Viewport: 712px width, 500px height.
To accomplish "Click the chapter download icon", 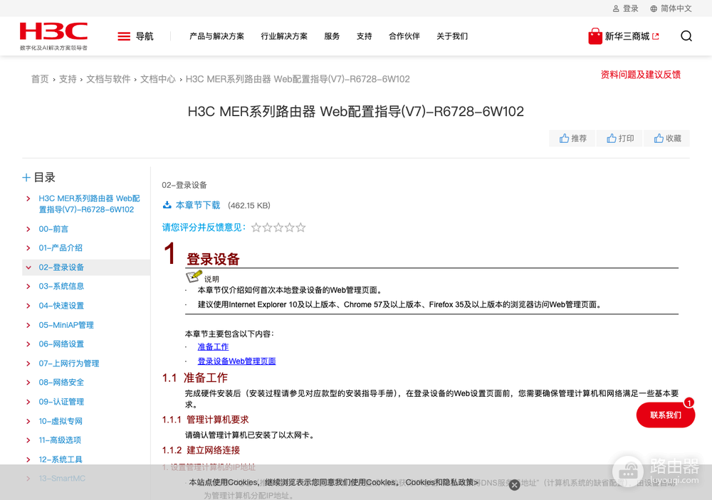I will tap(167, 205).
